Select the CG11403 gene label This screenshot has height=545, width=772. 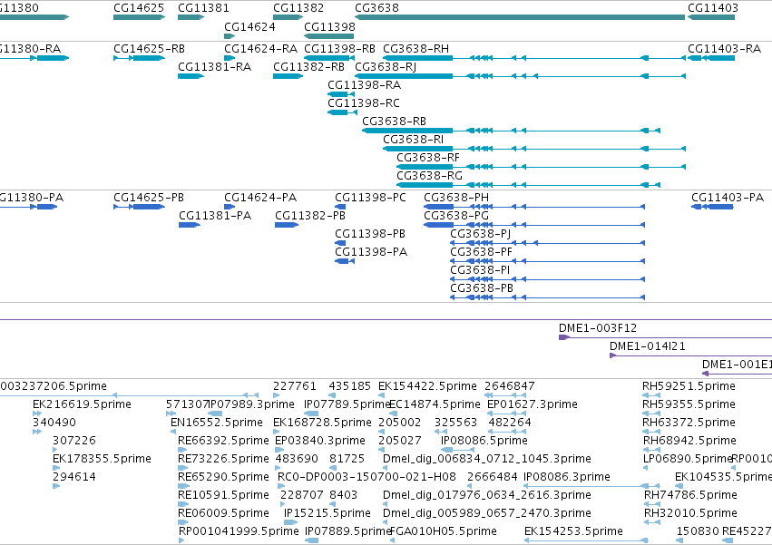tap(713, 8)
